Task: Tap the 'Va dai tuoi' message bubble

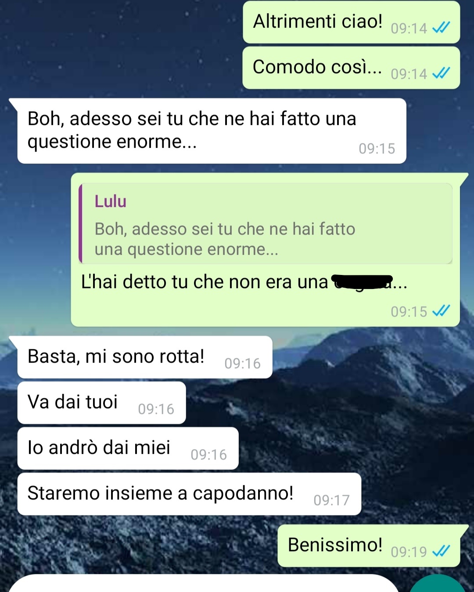Action: pos(101,403)
